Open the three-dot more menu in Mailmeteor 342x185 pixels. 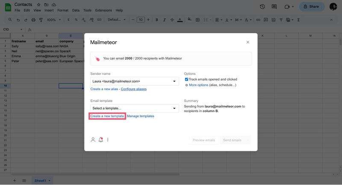108,139
